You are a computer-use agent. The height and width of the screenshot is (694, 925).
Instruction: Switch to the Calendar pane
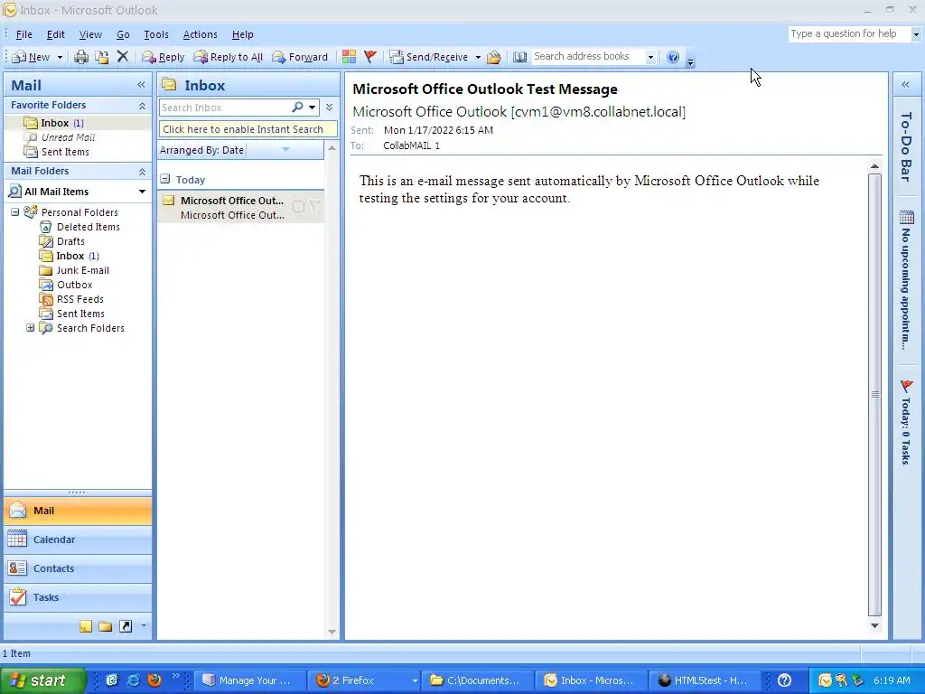[x=78, y=539]
